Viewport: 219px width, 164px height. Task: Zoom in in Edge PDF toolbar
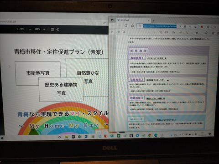155,32
